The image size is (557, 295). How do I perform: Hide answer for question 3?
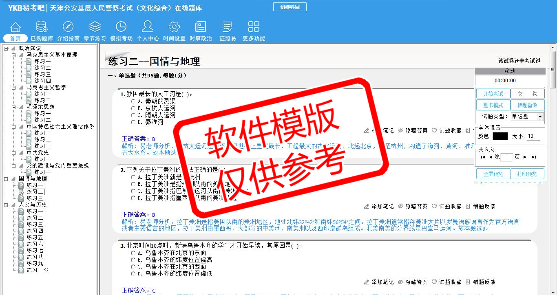[413, 282]
